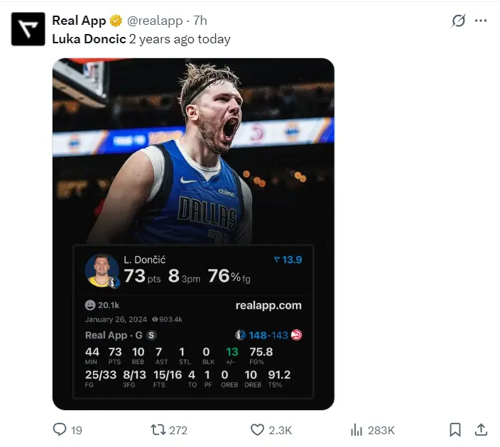This screenshot has height=447, width=500.
Task: Bookmark the Luka Doncic post
Action: click(455, 429)
